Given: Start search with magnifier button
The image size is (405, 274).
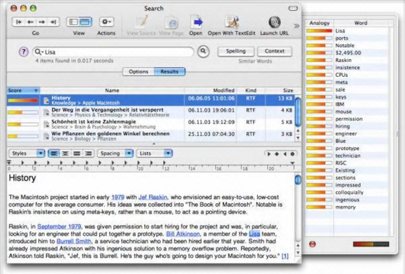Looking at the screenshot, I should 203,51.
